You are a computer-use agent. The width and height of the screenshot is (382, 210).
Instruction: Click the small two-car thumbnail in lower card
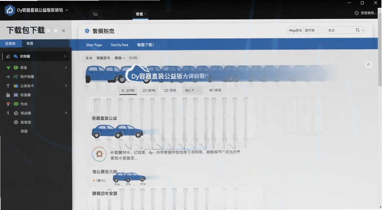[x=129, y=177]
